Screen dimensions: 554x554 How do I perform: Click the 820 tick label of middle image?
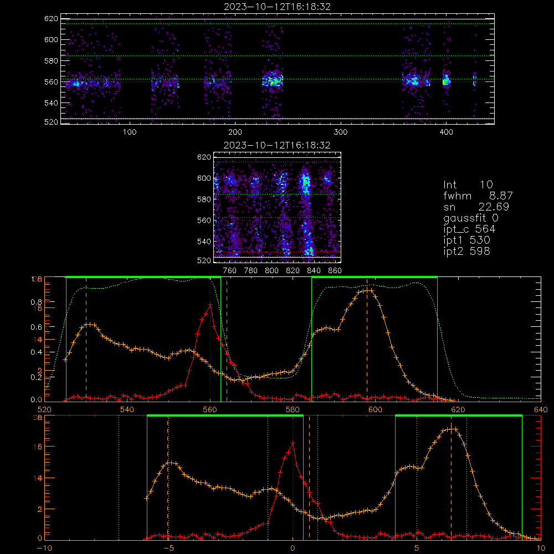(293, 271)
